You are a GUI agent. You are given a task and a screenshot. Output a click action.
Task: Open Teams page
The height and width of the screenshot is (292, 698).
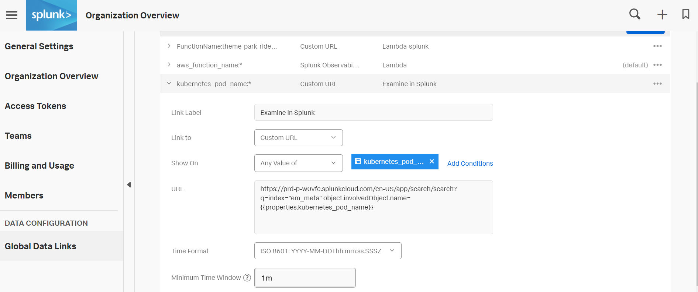click(x=18, y=136)
